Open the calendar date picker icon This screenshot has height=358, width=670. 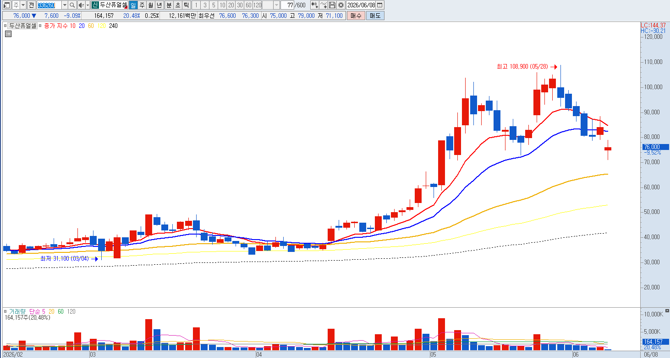(379, 5)
